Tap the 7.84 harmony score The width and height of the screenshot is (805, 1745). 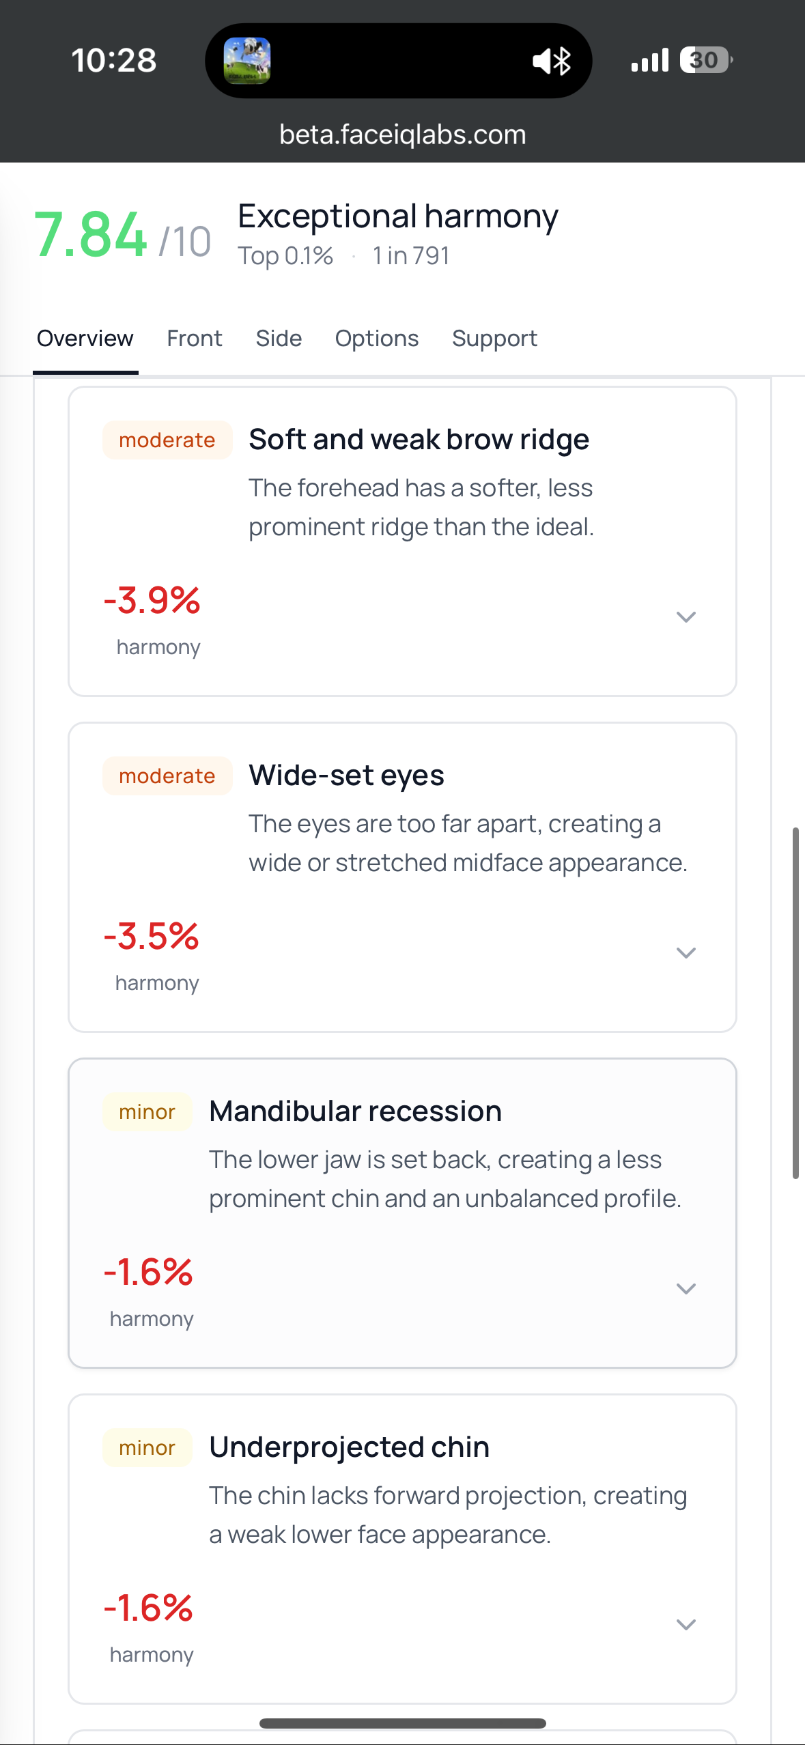tap(91, 236)
